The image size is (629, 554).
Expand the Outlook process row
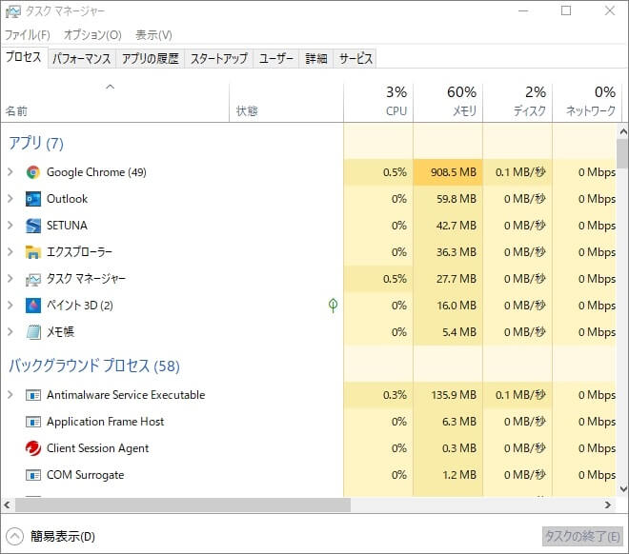tap(10, 199)
